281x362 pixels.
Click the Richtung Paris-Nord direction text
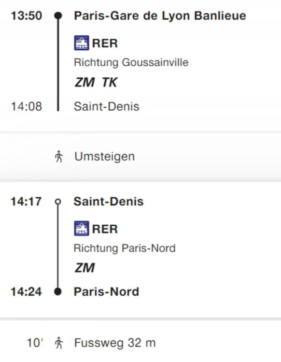[x=125, y=248]
